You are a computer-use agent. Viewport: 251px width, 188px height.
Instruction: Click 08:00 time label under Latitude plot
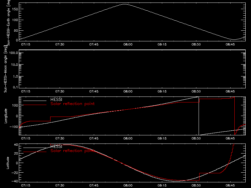tap(128, 185)
